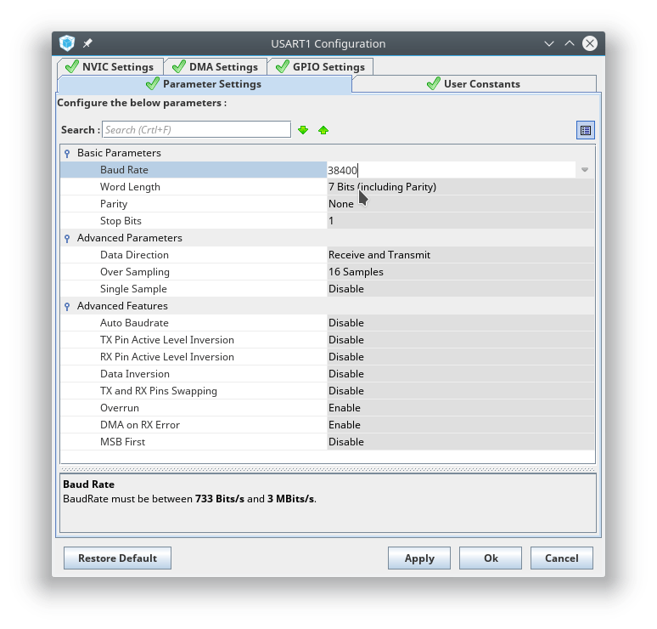Change TX Pin Active Level Inversion value
This screenshot has width=657, height=629.
(x=460, y=340)
